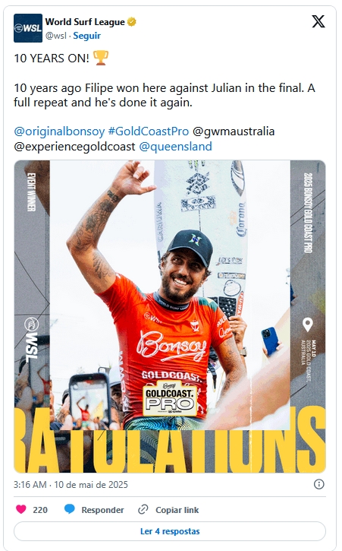Open the post timestamp link
This screenshot has width=342, height=551.
[71, 485]
